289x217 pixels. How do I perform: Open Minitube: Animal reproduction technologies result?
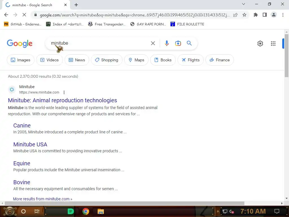pos(62,100)
